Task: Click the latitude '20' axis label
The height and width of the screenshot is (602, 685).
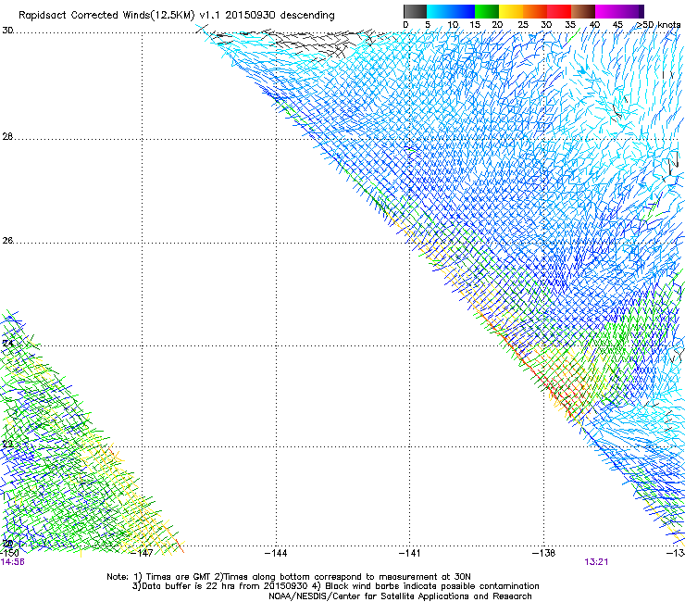Action: click(7, 544)
